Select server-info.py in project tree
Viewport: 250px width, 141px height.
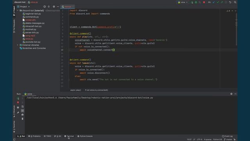click(30, 33)
